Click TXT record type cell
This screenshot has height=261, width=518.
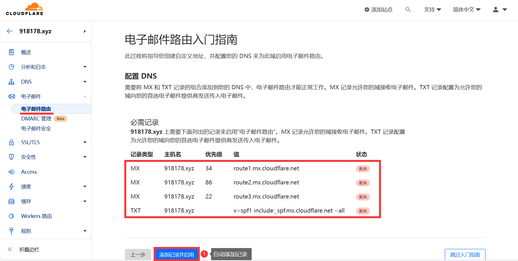coord(136,210)
